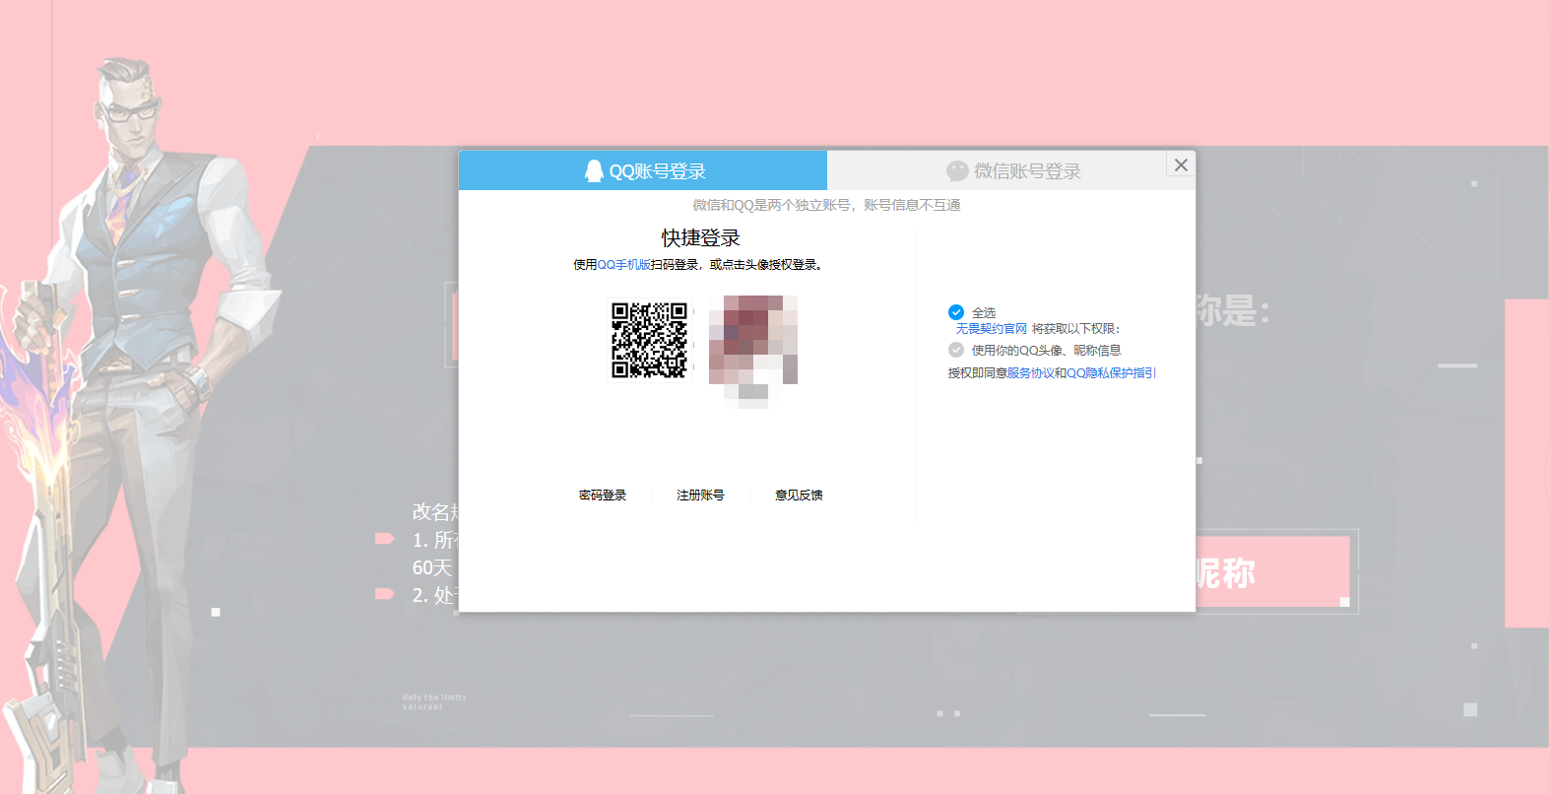Click the 快捷登录 heading
This screenshot has height=794, width=1551.
coord(700,238)
